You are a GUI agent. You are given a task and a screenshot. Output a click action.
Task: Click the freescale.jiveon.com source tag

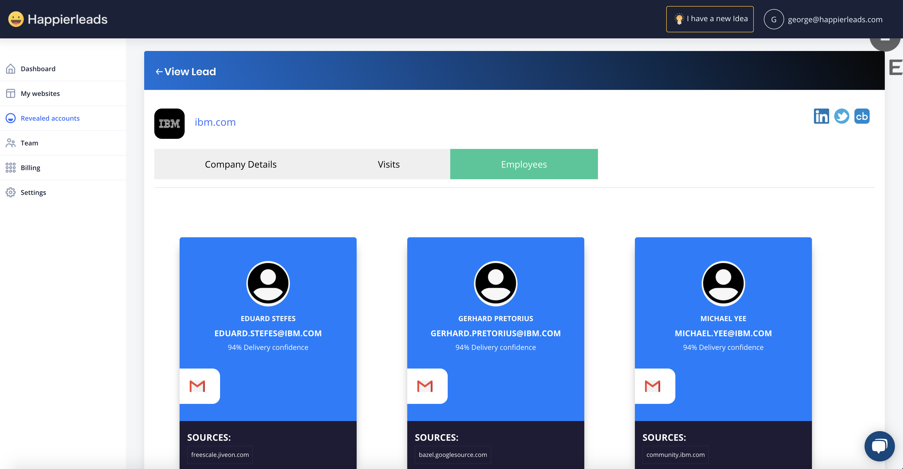[220, 454]
